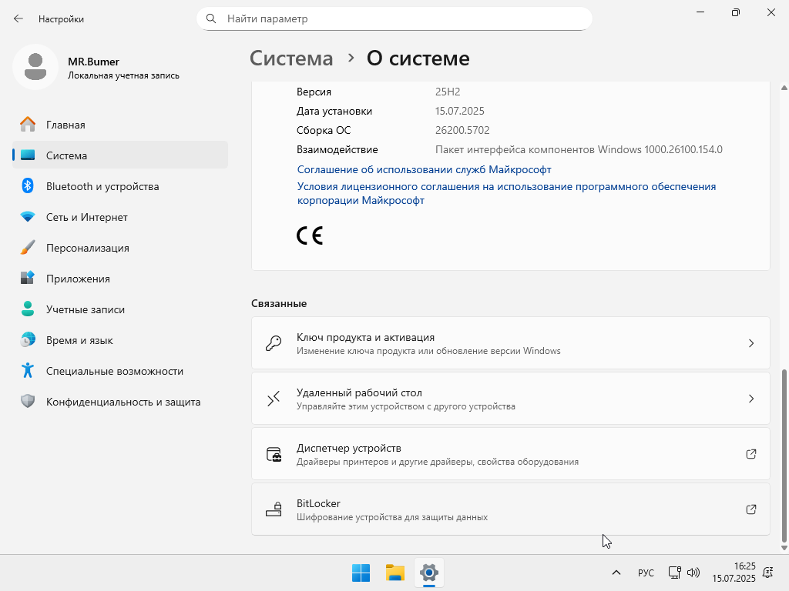Image resolution: width=789 pixels, height=591 pixels.
Task: Open Конфиденциальность и защита section
Action: 120,402
